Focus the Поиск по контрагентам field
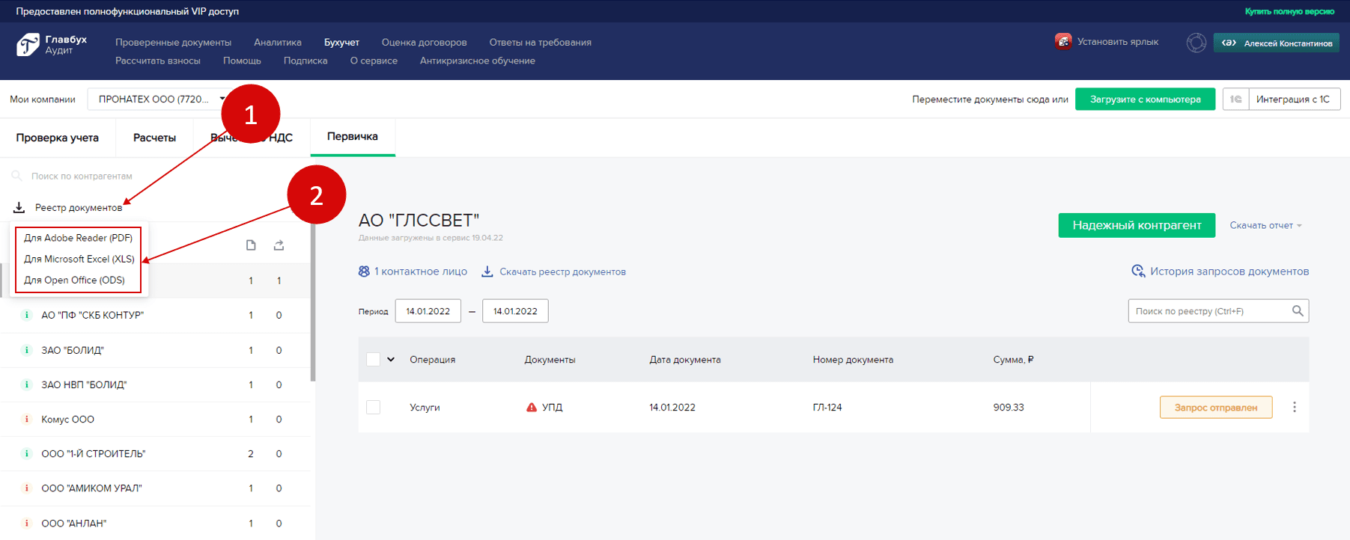Viewport: 1350px width, 540px height. [x=82, y=176]
